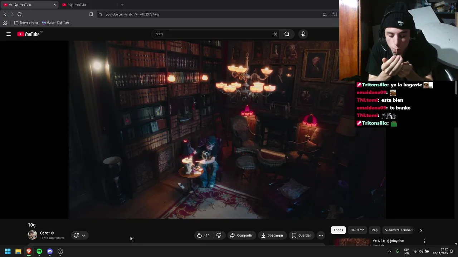Open the 'Ya A 2 ft. @juicynise' suggested video
This screenshot has width=458, height=257.
(388, 241)
